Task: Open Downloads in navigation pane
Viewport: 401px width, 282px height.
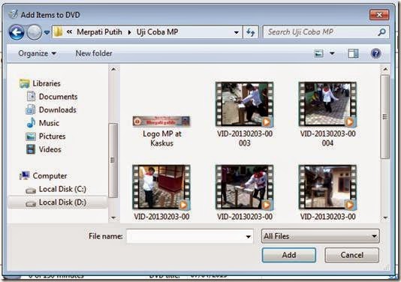Action: point(58,109)
